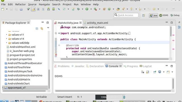Click the Debug bug toolbar icon
Screen dimensions: 182x102
(x=78, y=9)
